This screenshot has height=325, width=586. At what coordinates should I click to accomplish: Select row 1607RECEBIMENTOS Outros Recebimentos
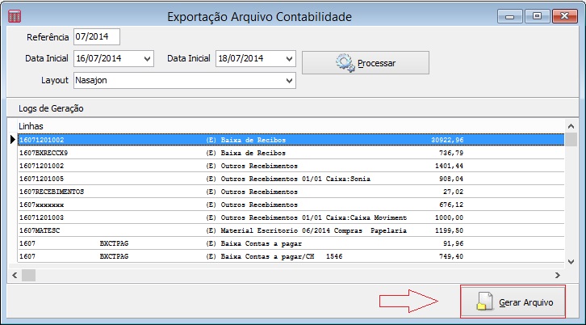click(x=291, y=192)
